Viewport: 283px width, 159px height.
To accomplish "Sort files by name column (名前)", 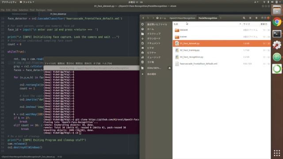I will coord(176,24).
